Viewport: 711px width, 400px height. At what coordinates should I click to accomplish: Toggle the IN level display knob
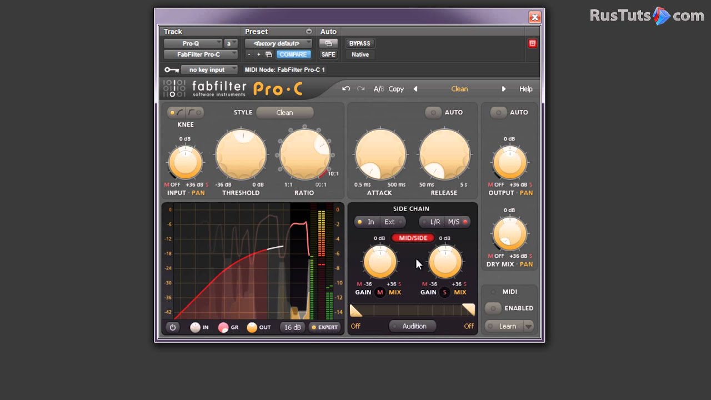[x=195, y=327]
